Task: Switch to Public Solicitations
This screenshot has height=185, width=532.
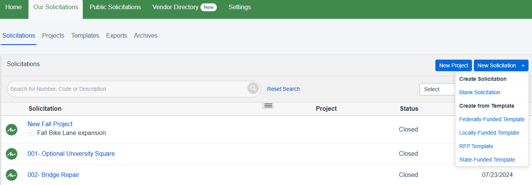Action: [115, 7]
